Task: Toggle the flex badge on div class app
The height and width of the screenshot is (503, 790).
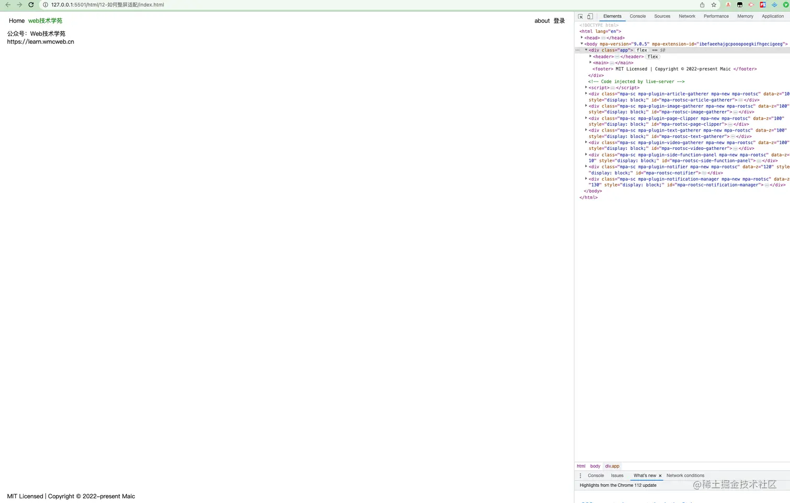Action: (642, 50)
